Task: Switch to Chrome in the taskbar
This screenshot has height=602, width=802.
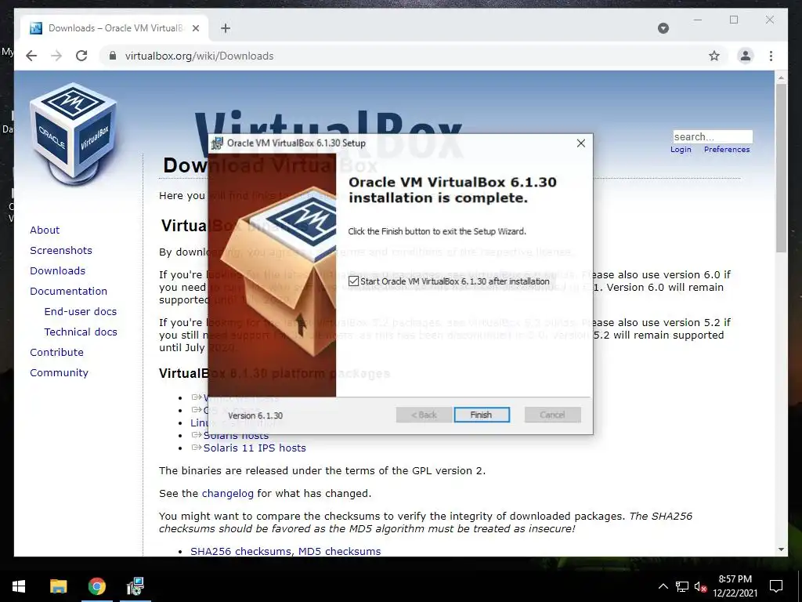Action: point(96,586)
